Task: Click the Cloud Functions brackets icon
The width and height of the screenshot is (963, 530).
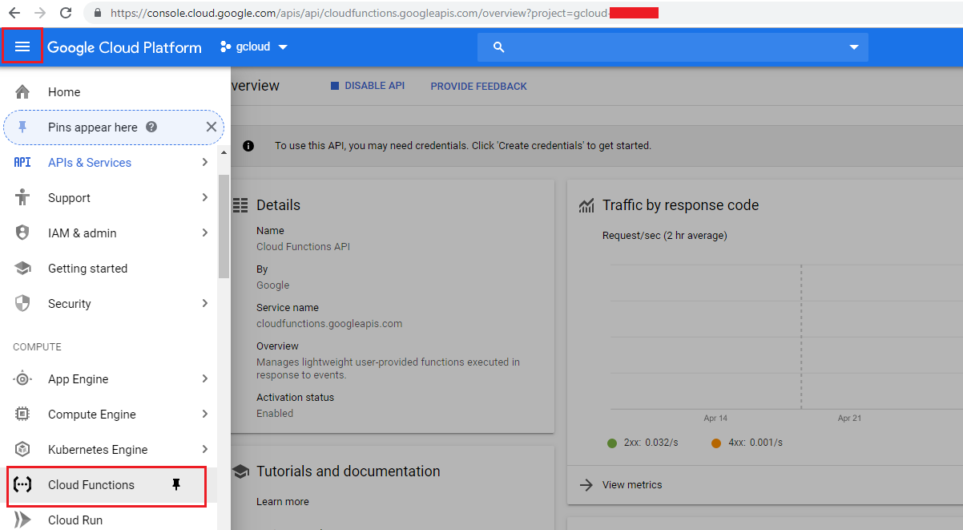Action: [x=22, y=484]
